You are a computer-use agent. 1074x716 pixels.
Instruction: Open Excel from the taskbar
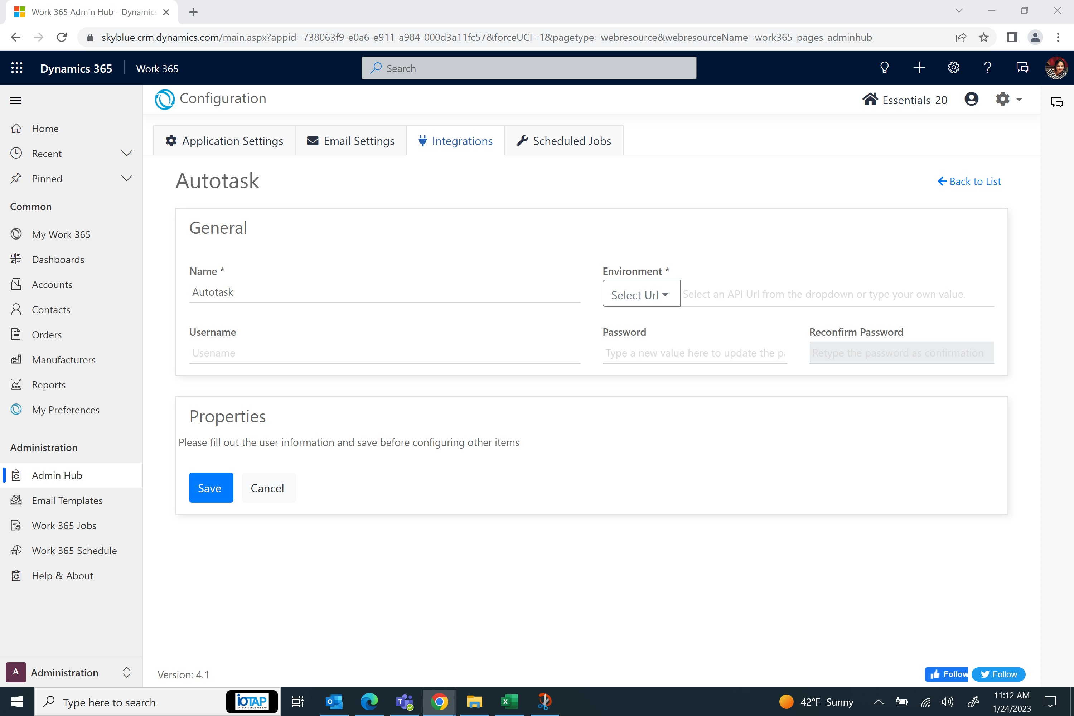click(x=509, y=702)
